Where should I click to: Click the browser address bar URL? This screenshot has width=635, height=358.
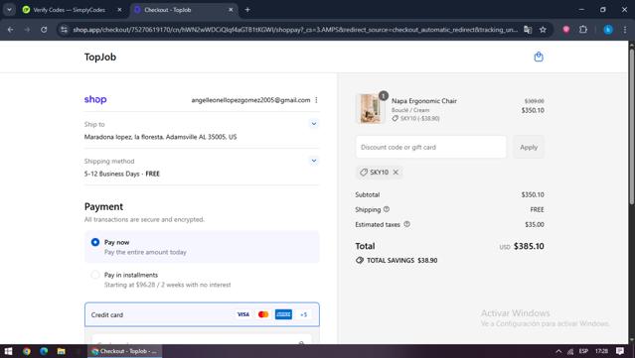tap(295, 30)
